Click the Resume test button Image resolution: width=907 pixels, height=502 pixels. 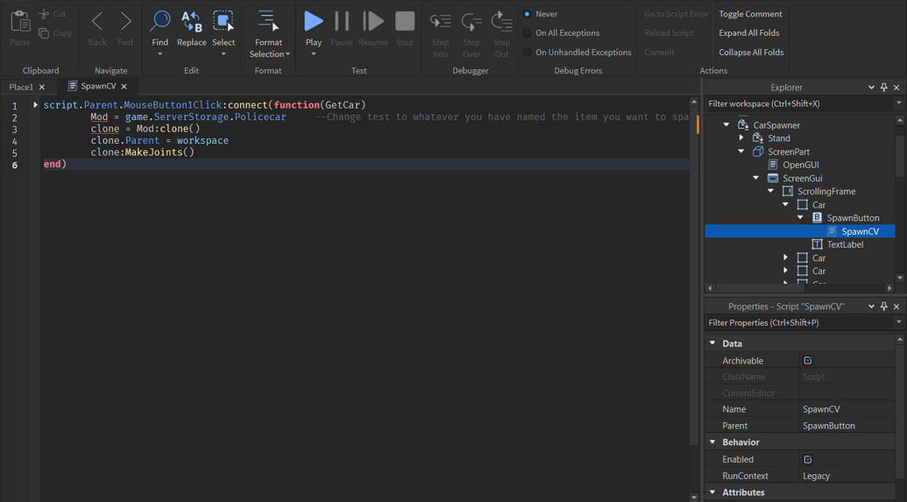coord(373,21)
